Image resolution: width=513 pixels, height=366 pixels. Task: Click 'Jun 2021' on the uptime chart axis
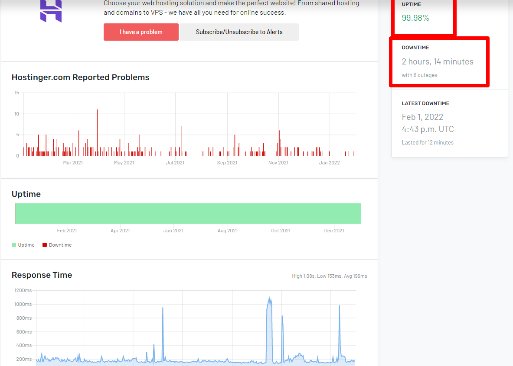click(x=173, y=231)
